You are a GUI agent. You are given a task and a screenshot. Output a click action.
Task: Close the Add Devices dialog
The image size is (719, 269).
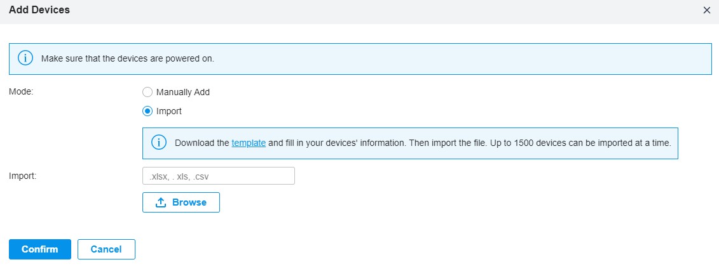click(x=707, y=10)
